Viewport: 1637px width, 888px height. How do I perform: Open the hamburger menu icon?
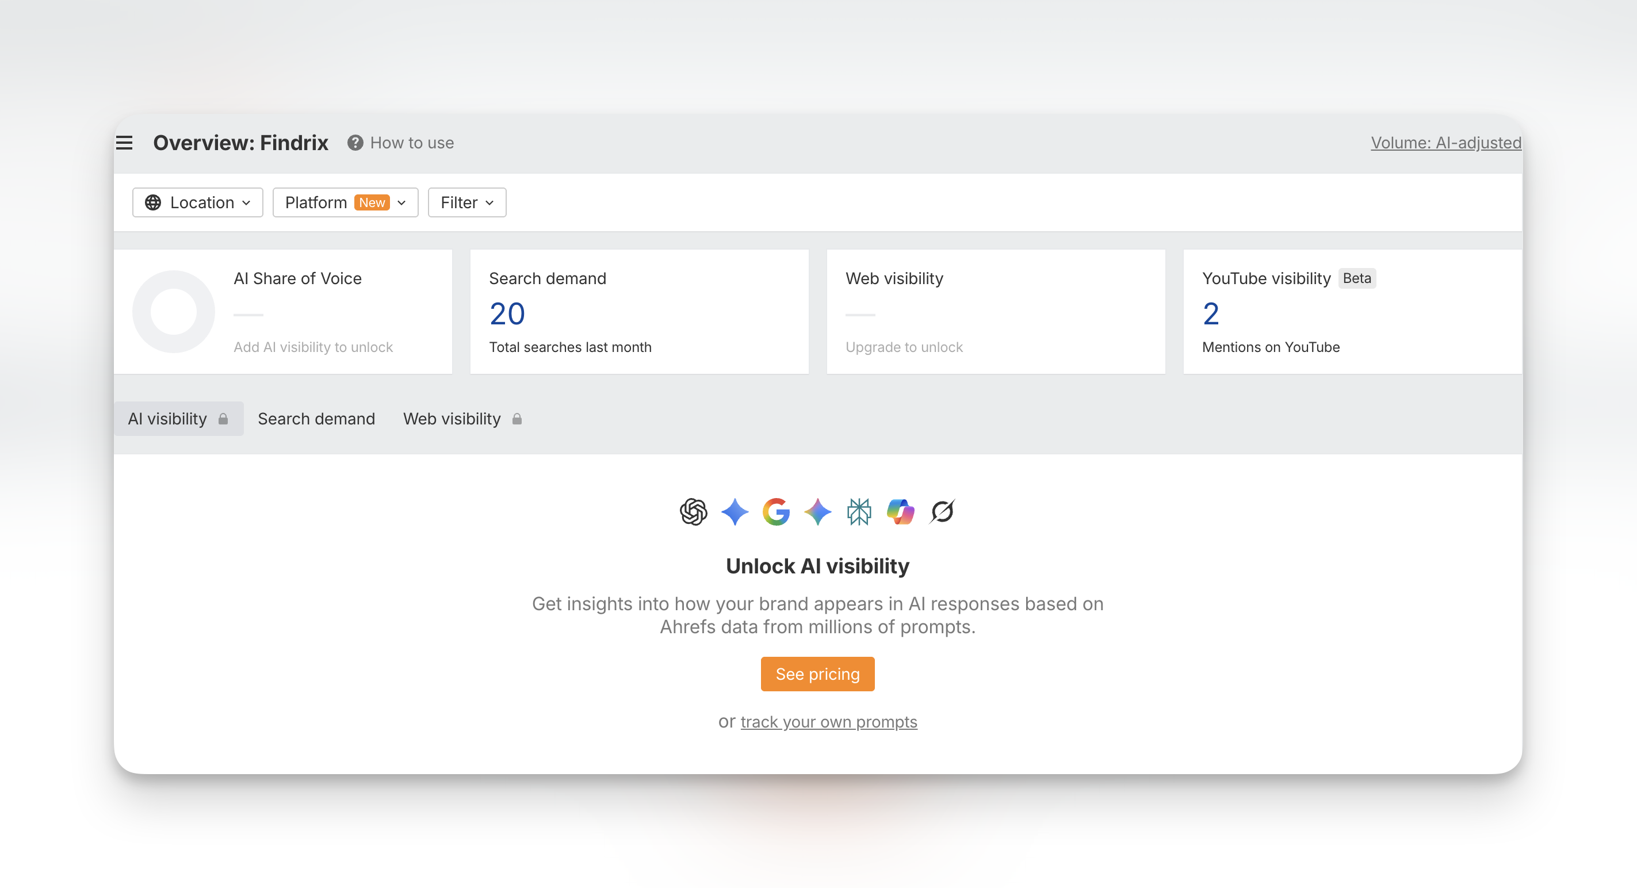coord(125,143)
